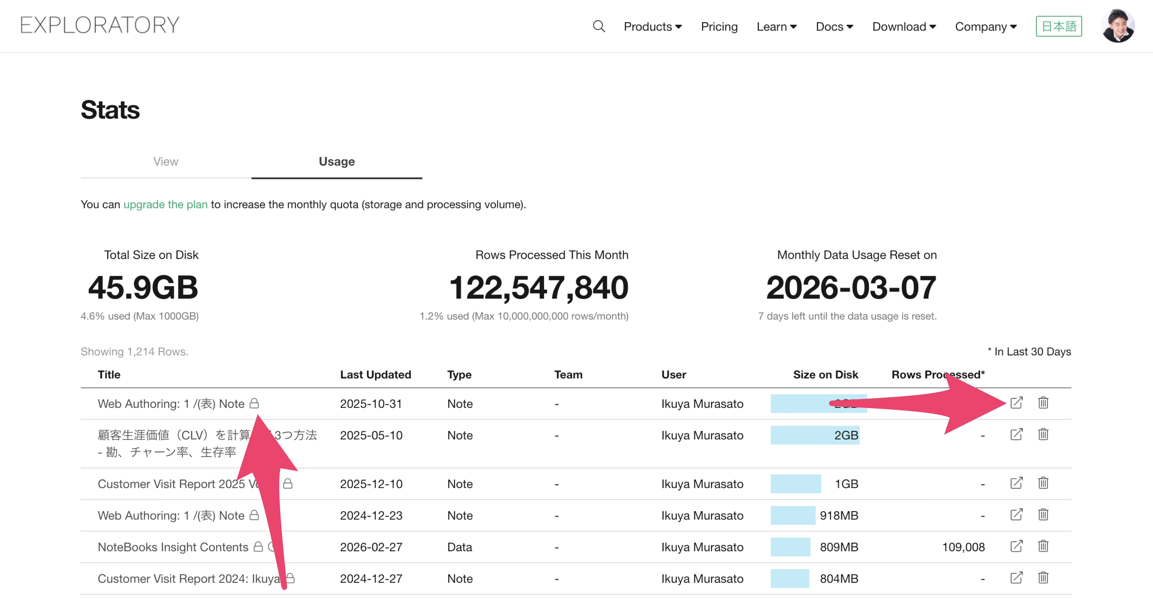The image size is (1153, 599).
Task: Trash the NoteBooks Insight Contents data
Action: coord(1043,546)
